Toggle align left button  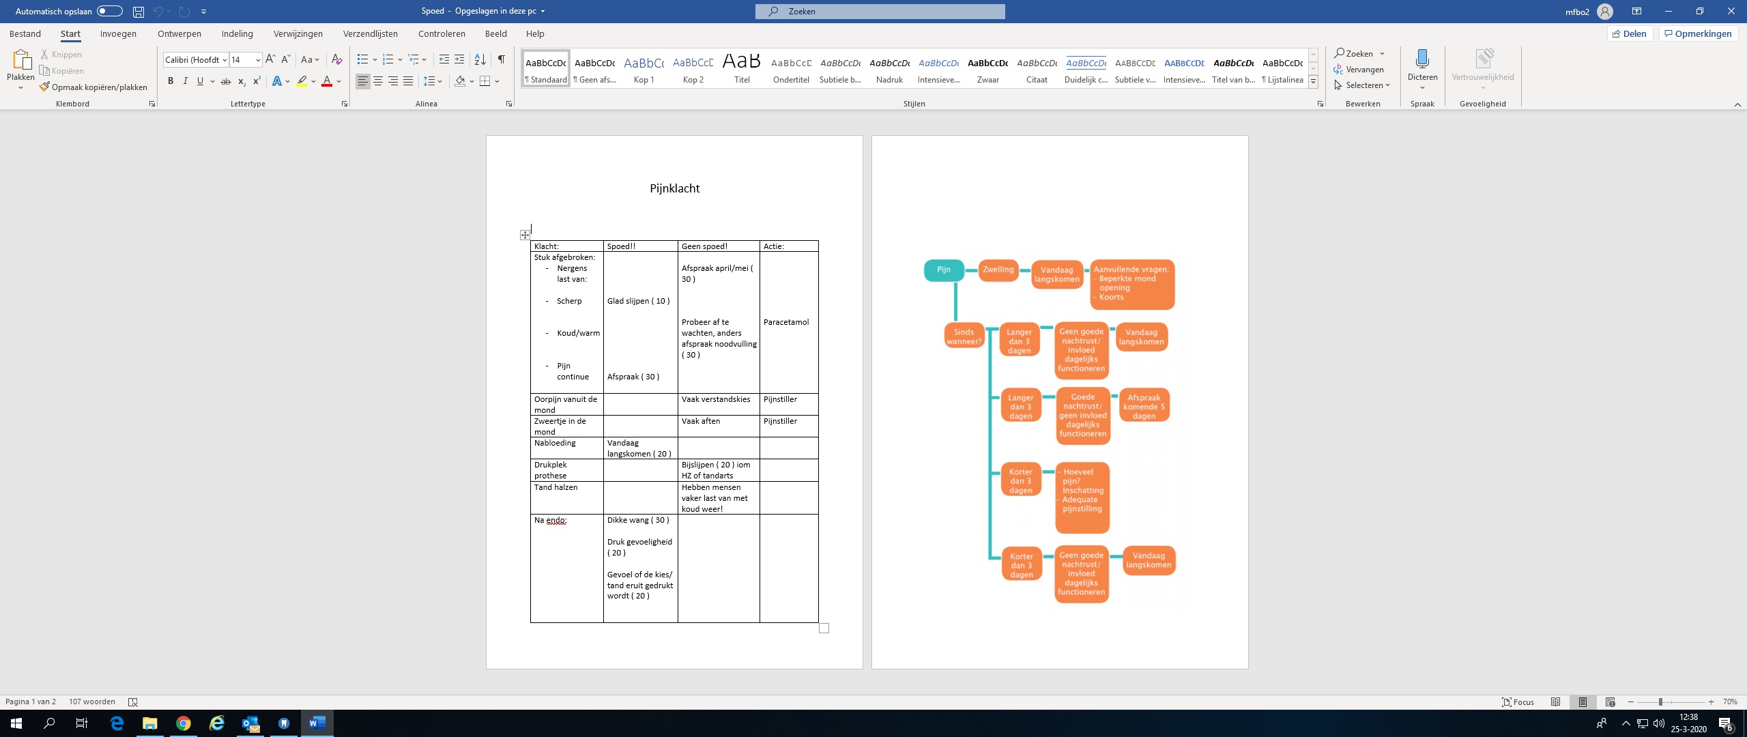click(363, 81)
